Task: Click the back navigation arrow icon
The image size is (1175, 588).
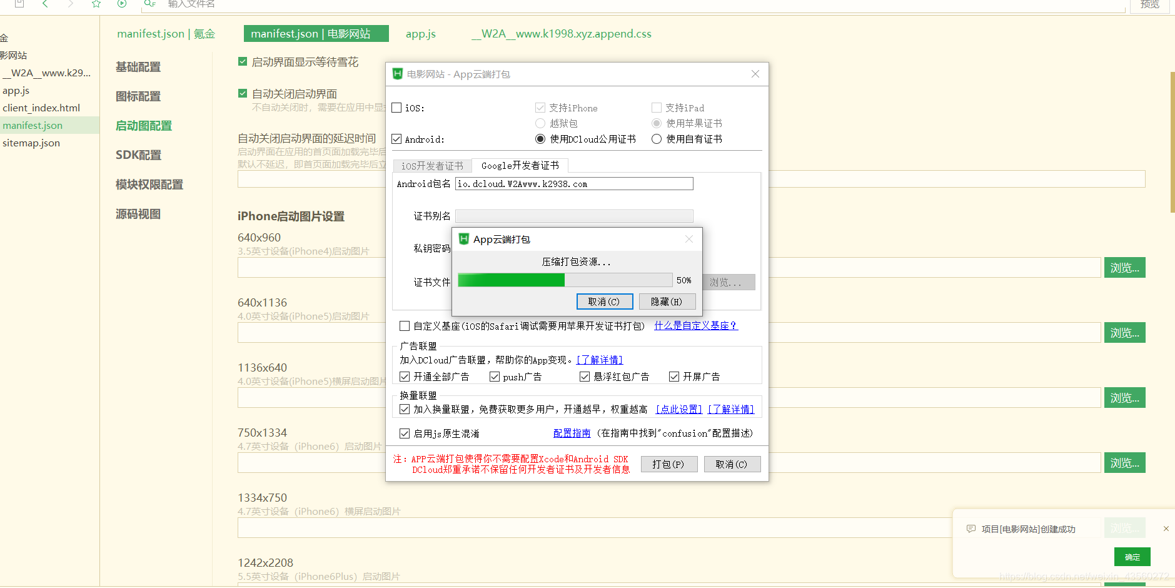Action: pos(44,4)
